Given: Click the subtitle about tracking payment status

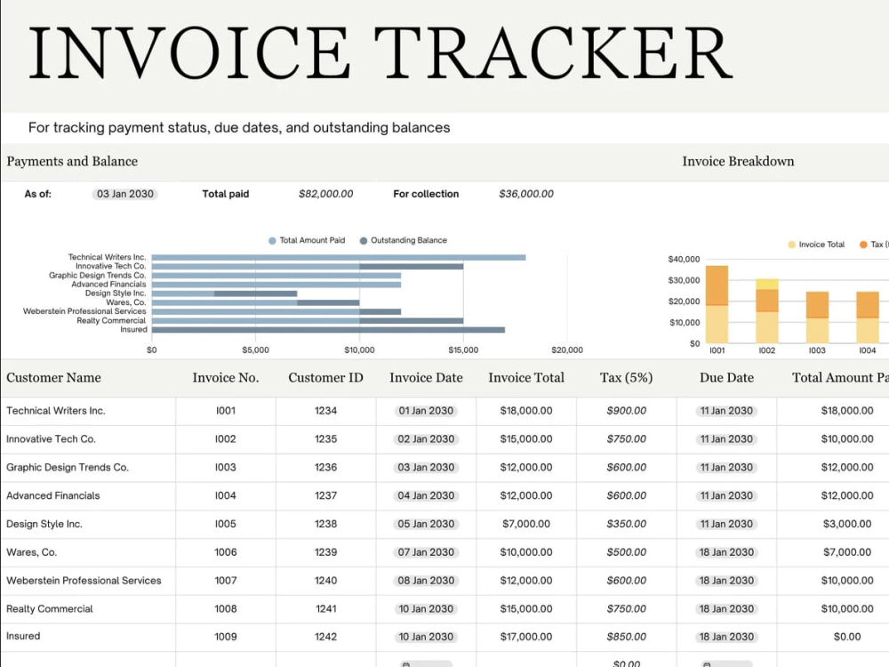Looking at the screenshot, I should tap(239, 127).
